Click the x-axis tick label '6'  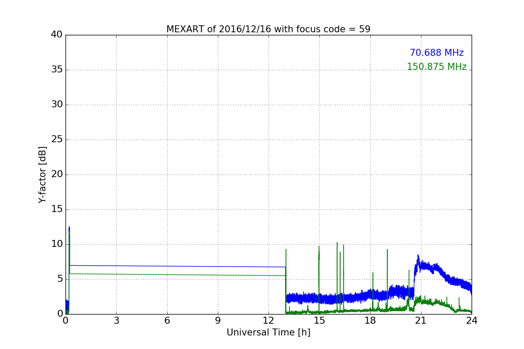click(167, 320)
